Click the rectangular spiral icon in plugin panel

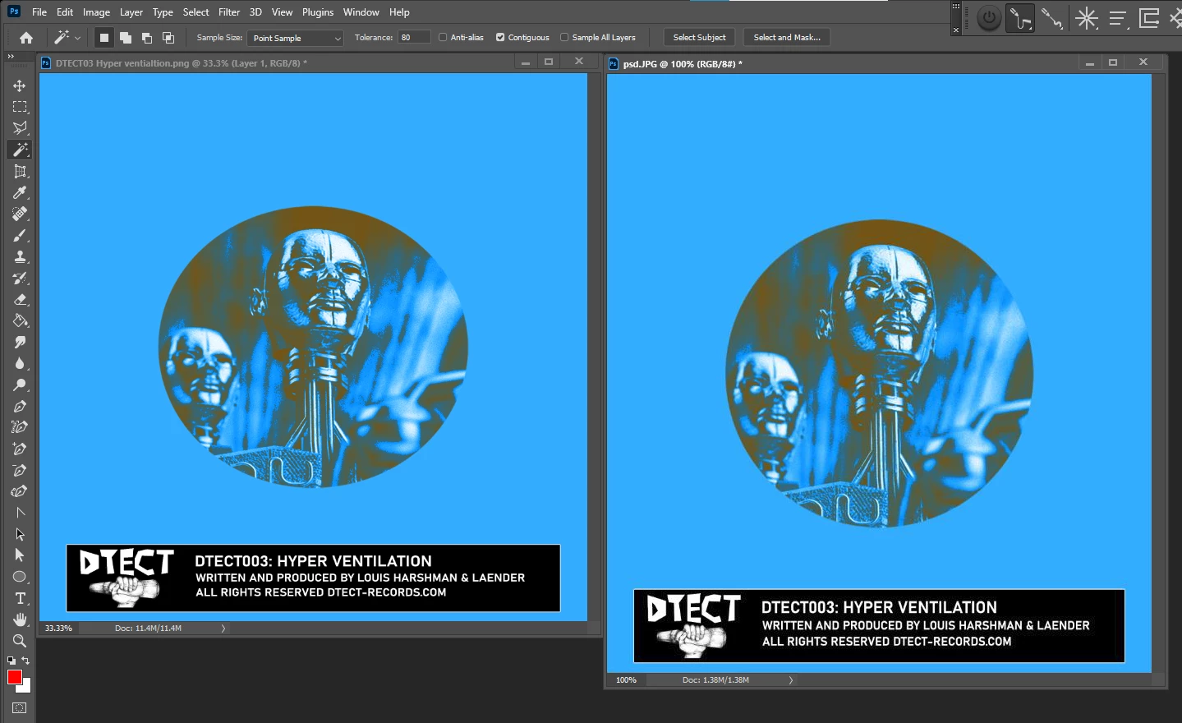coord(1149,18)
